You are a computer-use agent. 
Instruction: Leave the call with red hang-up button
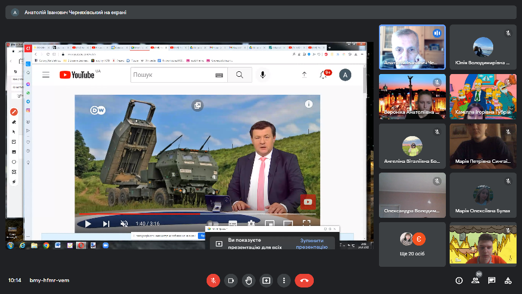pos(304,280)
